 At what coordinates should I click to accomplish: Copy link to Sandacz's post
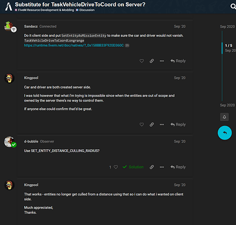point(152,61)
